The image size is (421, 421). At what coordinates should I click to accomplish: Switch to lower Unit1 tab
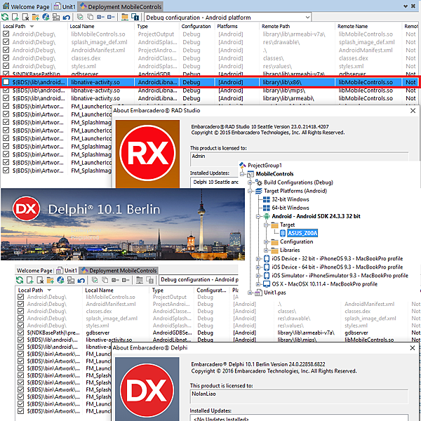[x=67, y=270]
